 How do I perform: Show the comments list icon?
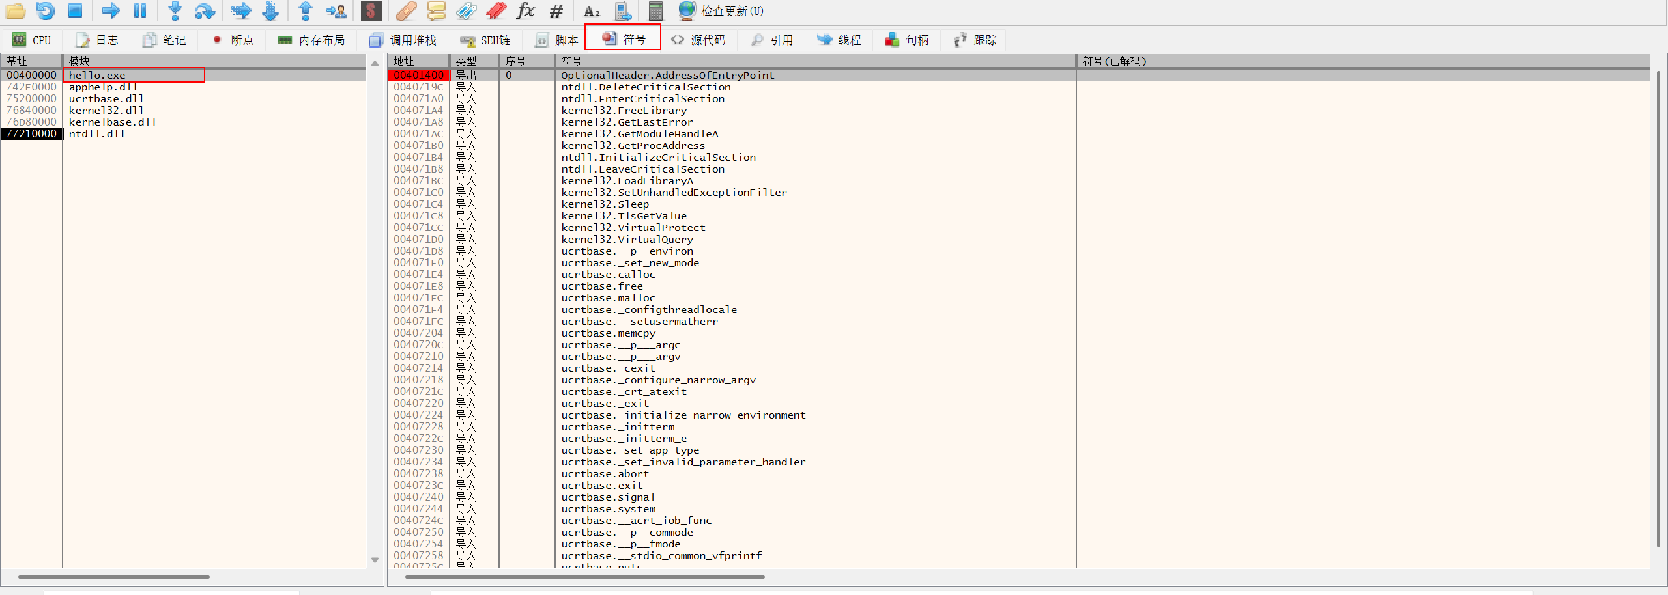(x=436, y=10)
